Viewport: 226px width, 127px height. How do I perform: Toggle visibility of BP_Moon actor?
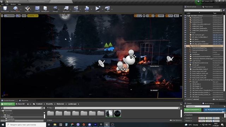185,39
